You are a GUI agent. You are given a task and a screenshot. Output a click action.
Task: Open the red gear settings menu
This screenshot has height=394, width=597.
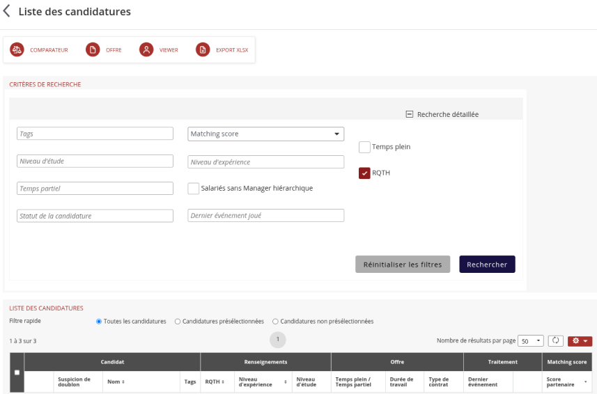coord(580,341)
